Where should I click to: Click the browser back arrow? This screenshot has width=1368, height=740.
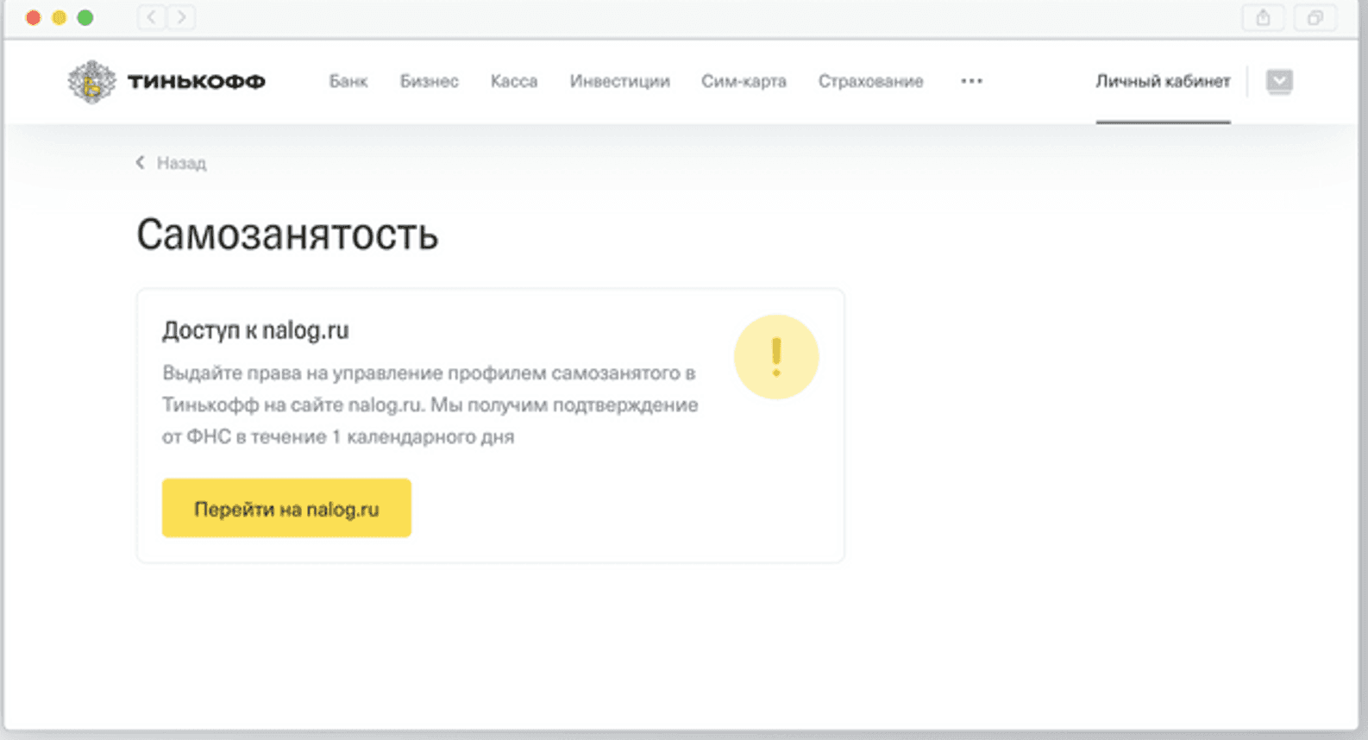152,17
